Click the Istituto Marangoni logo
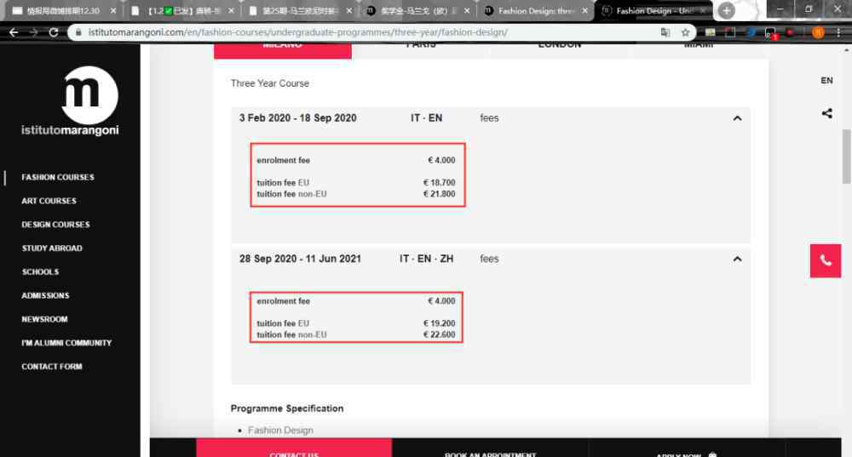Screen dimensions: 852x457 pyautogui.click(x=70, y=101)
